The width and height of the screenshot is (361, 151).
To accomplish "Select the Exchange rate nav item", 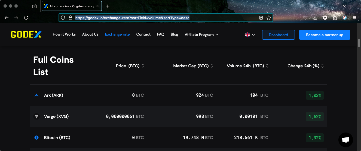I will tap(117, 34).
